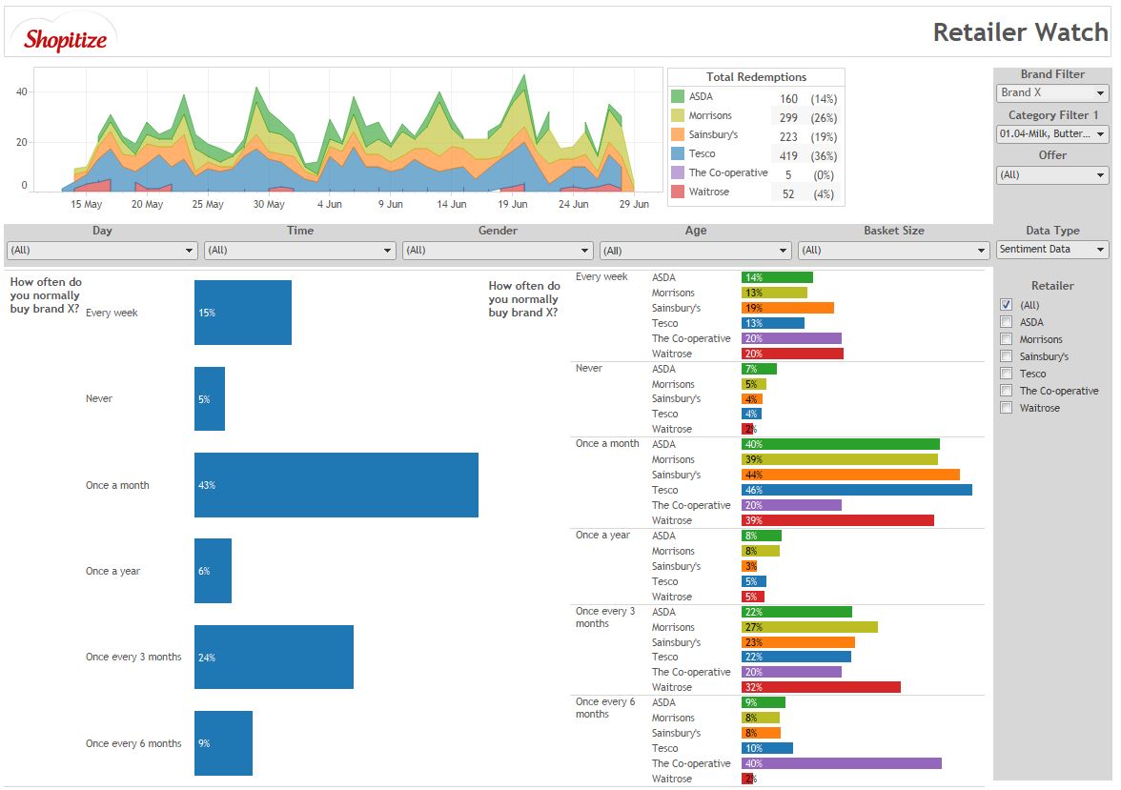Click ASDA 7% bar under Never

759,369
